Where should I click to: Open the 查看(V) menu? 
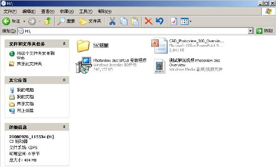click(x=48, y=11)
